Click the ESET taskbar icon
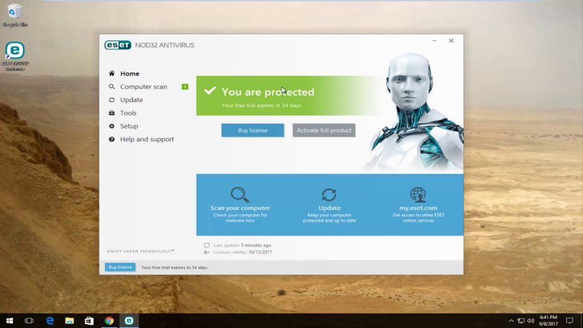This screenshot has height=328, width=583. pos(129,321)
